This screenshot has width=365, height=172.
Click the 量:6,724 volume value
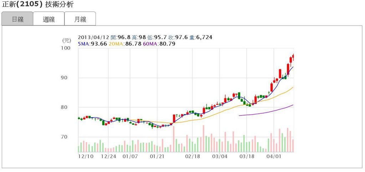point(201,37)
